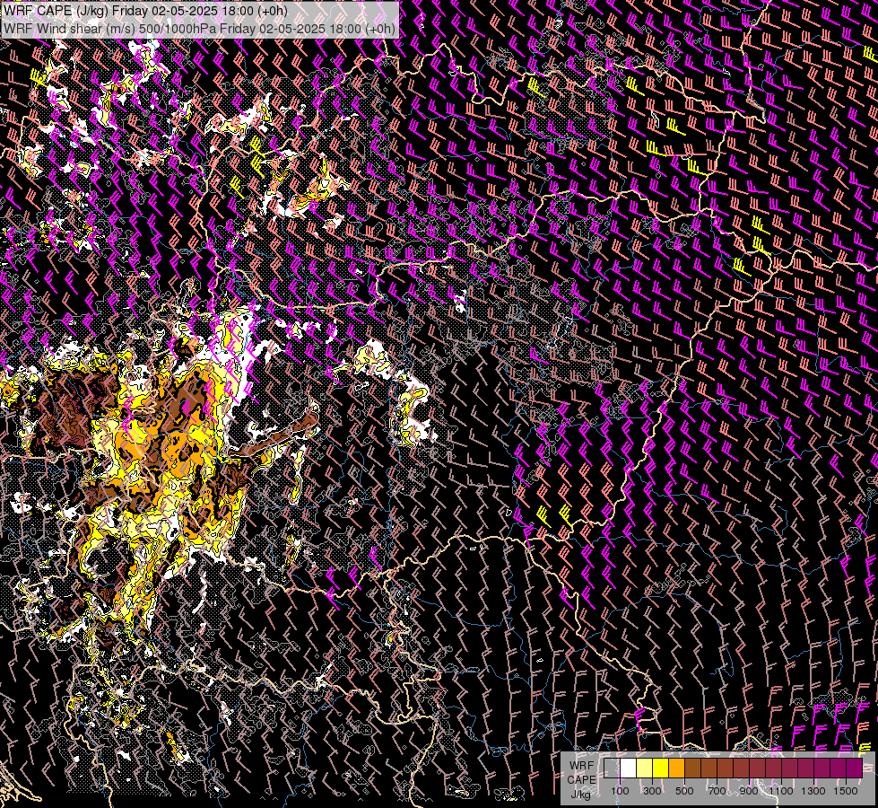Click the grey first swatch in the legend

612,768
